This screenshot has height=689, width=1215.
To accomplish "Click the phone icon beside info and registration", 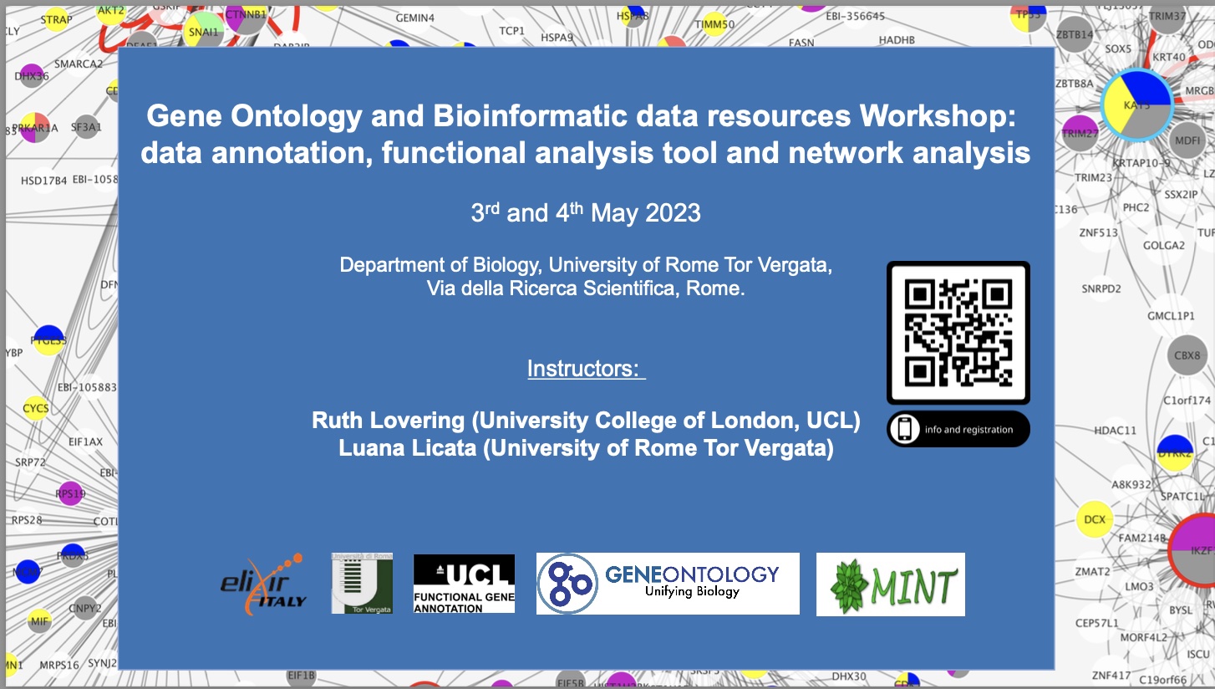I will (903, 429).
